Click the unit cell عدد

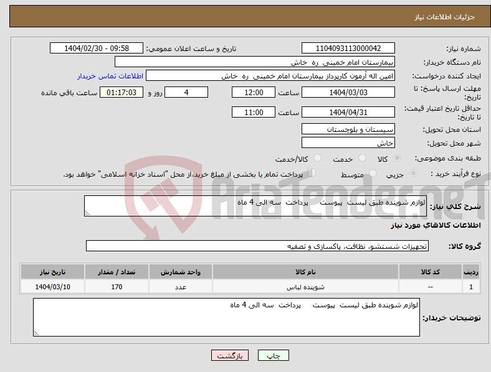click(x=181, y=287)
